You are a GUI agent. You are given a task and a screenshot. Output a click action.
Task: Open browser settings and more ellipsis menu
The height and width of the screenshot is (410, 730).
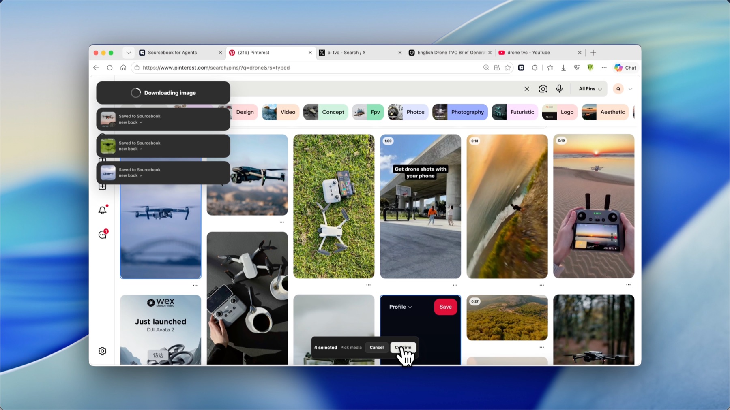click(x=604, y=68)
